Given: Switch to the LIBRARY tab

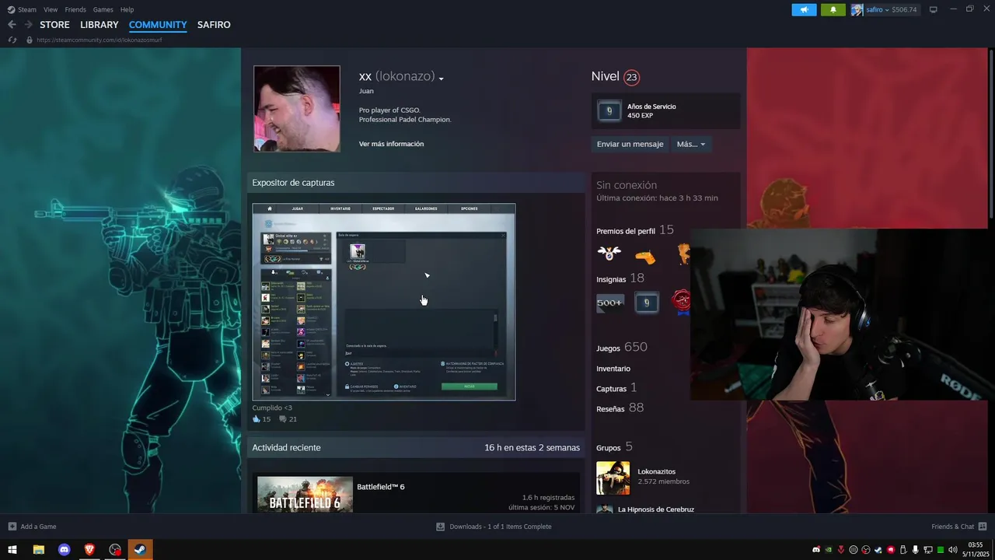Looking at the screenshot, I should tap(99, 25).
